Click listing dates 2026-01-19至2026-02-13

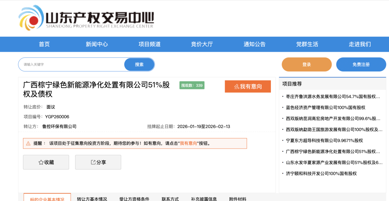pos(204,127)
